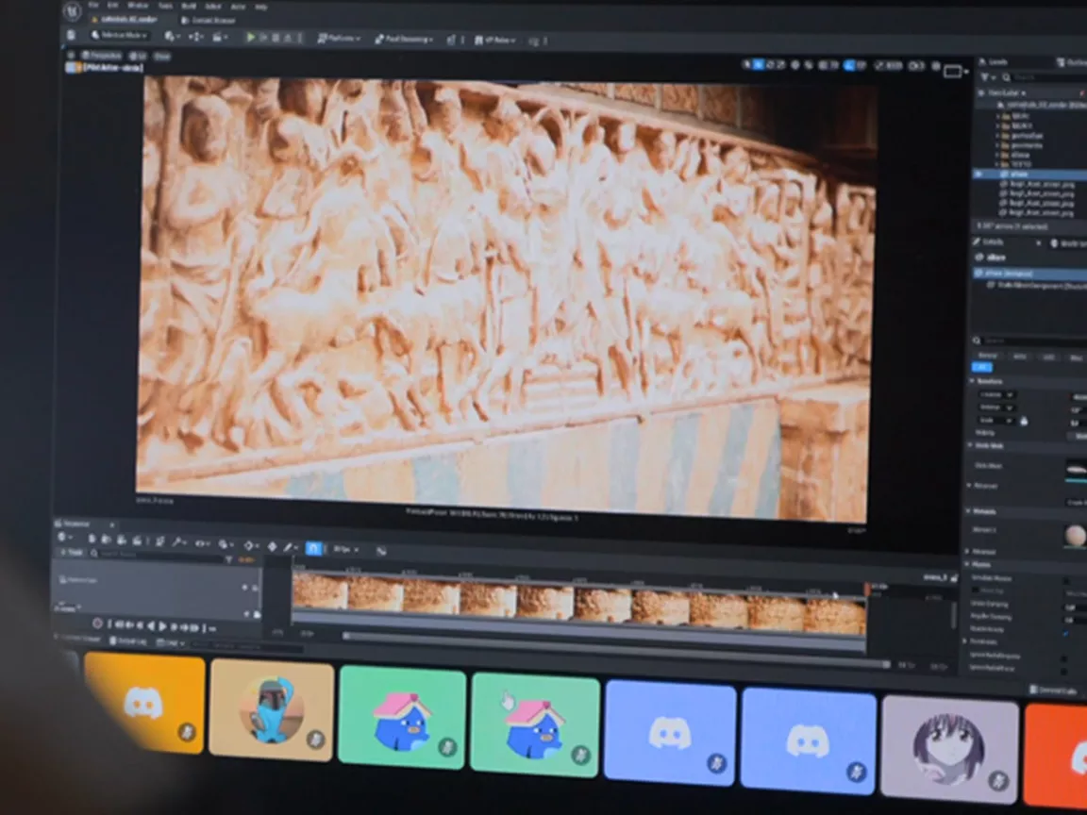Viewport: 1087px width, 815px height.
Task: Click the Item Label column header in Outliner
Action: 1006,92
